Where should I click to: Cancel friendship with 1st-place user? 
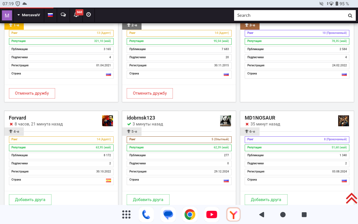click(x=32, y=93)
